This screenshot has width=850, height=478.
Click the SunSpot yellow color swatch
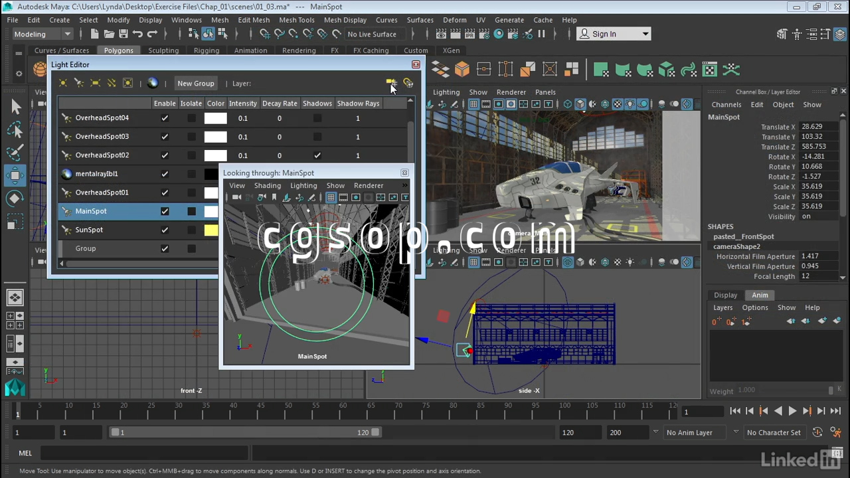[211, 230]
